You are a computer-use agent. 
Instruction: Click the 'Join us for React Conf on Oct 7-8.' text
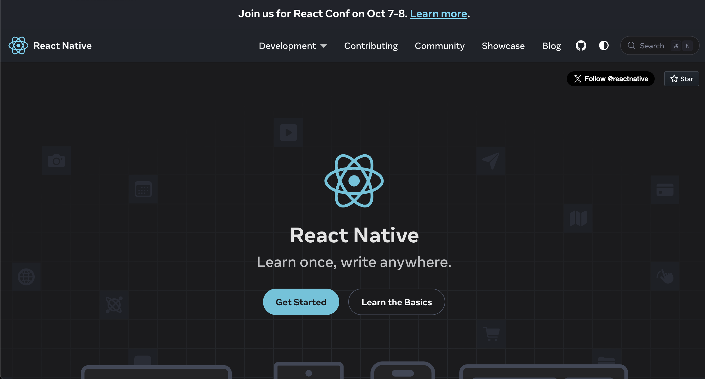(x=323, y=14)
